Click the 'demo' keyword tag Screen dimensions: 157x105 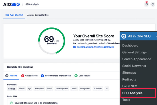(74, 89)
